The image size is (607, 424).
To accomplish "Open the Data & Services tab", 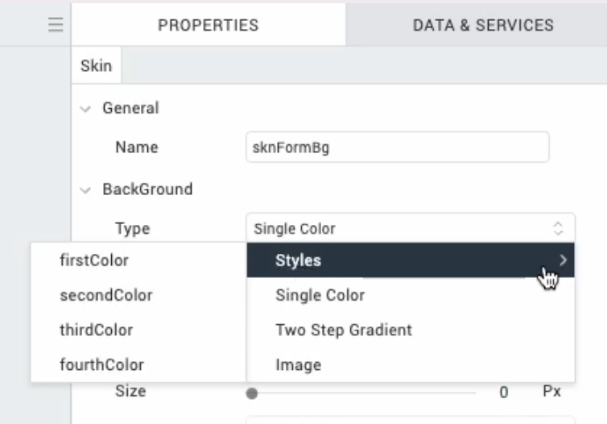I will pos(482,25).
